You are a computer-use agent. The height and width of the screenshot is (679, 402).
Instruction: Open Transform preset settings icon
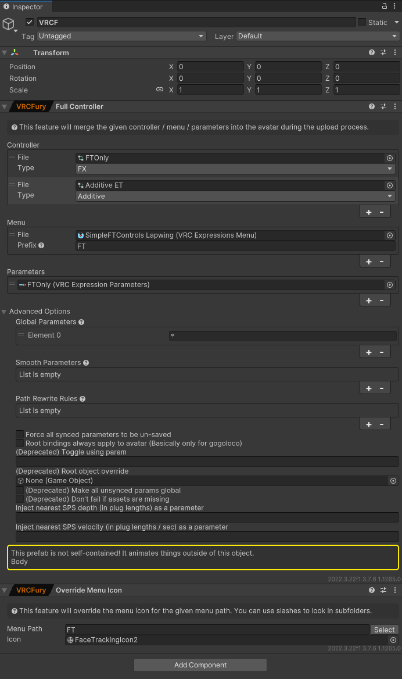(x=383, y=52)
